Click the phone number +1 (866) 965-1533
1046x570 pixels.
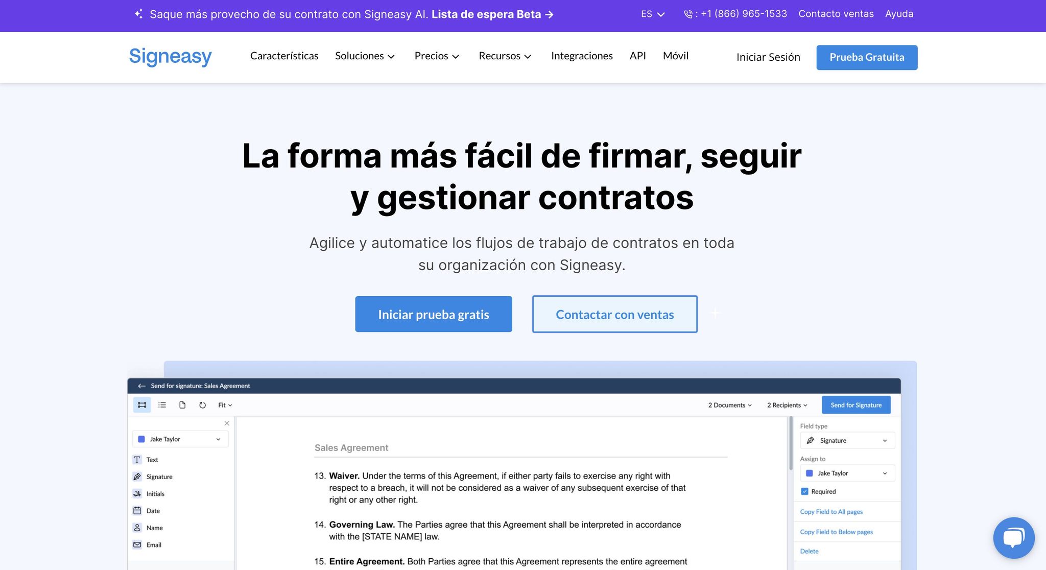click(x=744, y=14)
